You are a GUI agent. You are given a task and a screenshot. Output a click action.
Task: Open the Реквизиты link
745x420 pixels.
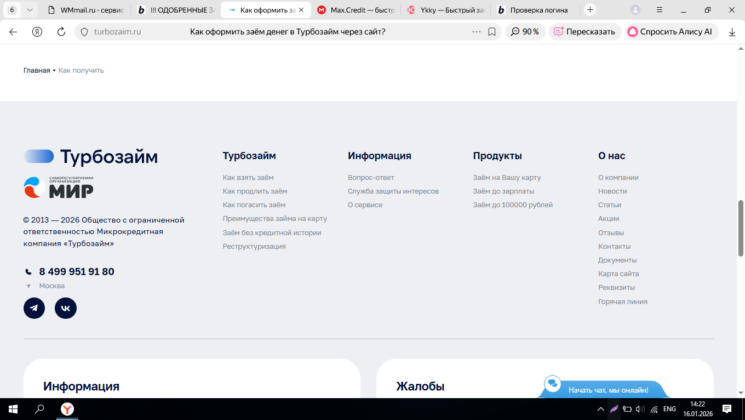617,287
